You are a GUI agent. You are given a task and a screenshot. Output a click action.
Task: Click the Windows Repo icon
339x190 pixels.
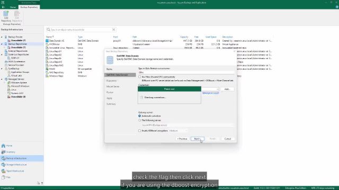[x=47, y=76]
